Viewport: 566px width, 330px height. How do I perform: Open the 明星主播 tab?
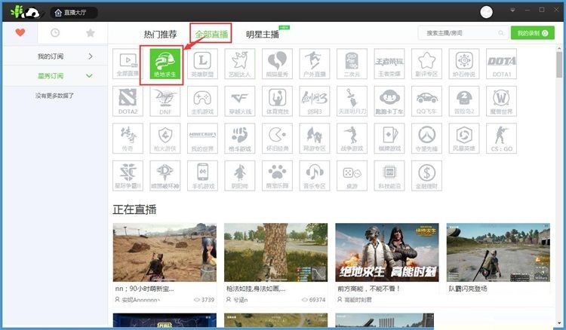click(x=262, y=34)
